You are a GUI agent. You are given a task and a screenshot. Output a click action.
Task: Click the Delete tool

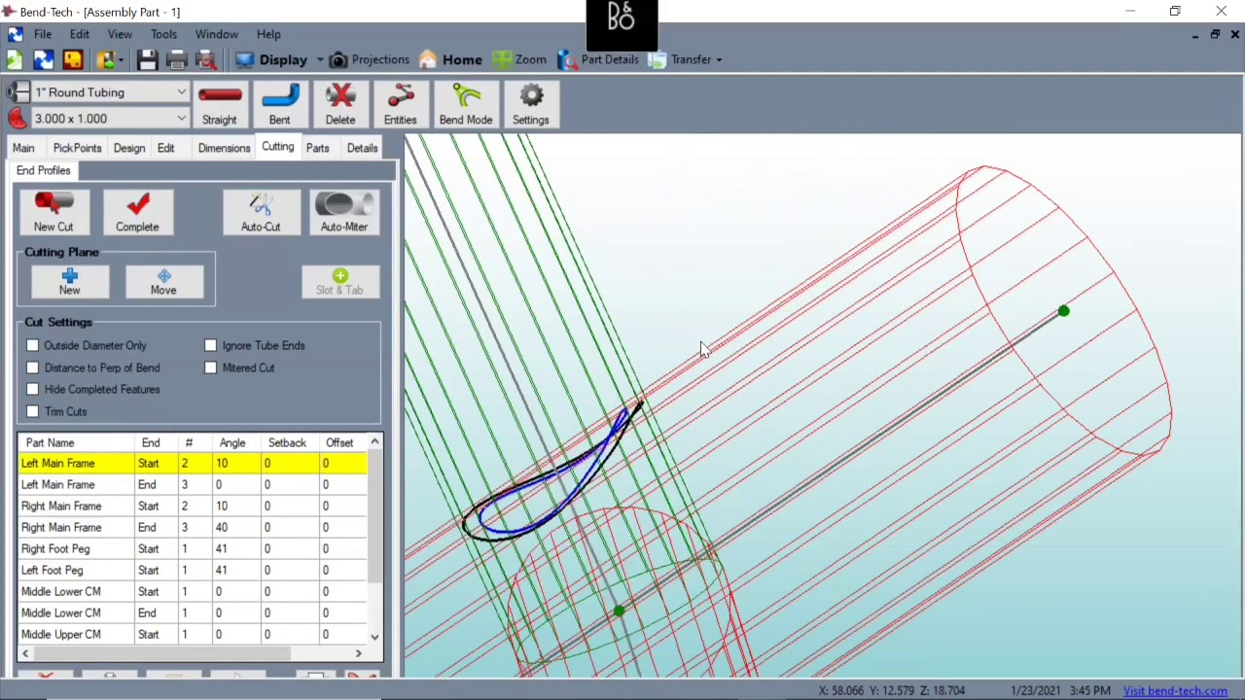click(x=339, y=105)
